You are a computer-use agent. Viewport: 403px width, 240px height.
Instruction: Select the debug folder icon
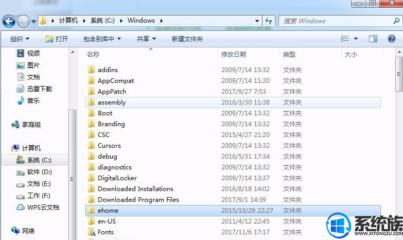[91, 156]
